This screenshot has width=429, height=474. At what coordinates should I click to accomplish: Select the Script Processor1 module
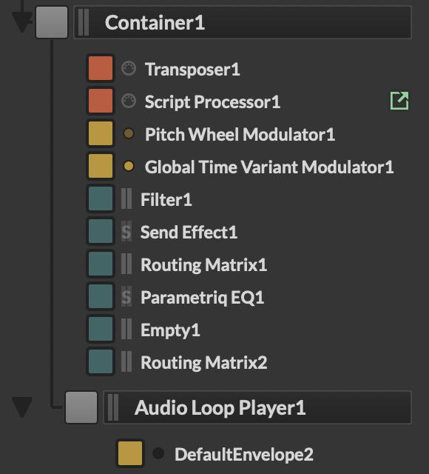tap(212, 102)
